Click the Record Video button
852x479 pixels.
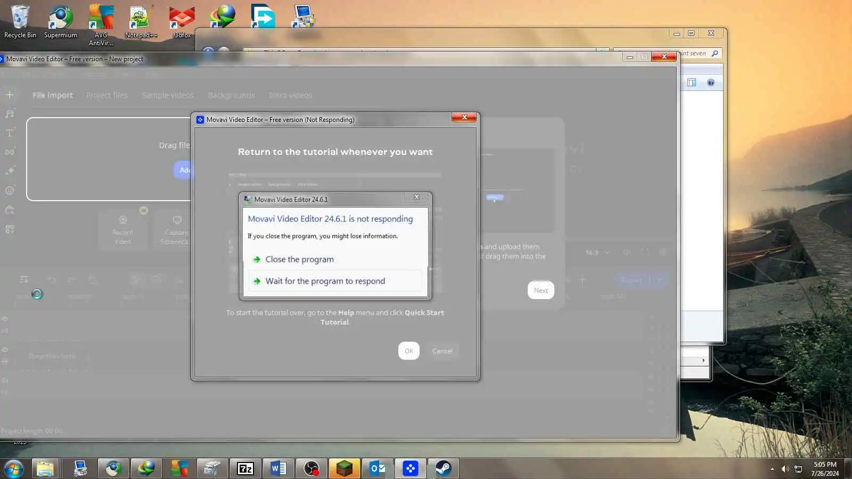pyautogui.click(x=122, y=230)
